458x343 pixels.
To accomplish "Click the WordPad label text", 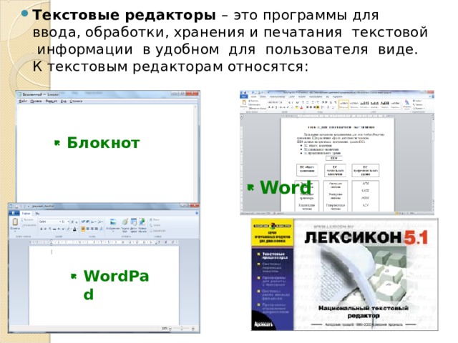I will tap(116, 284).
